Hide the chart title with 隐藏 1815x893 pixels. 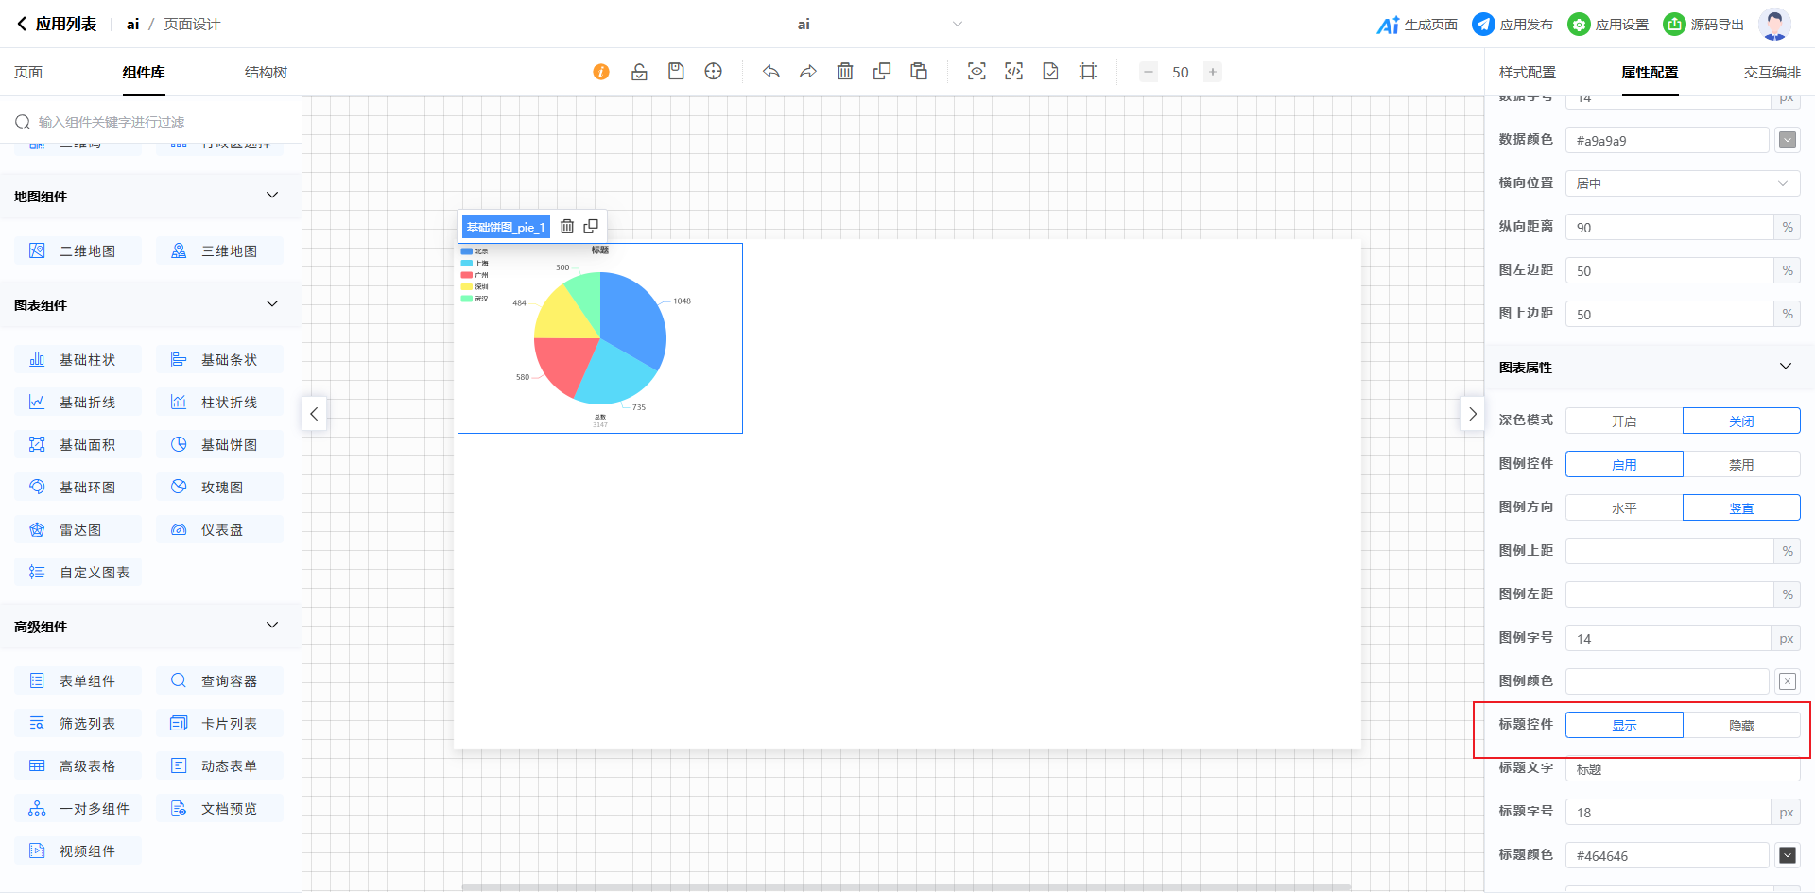pos(1740,726)
